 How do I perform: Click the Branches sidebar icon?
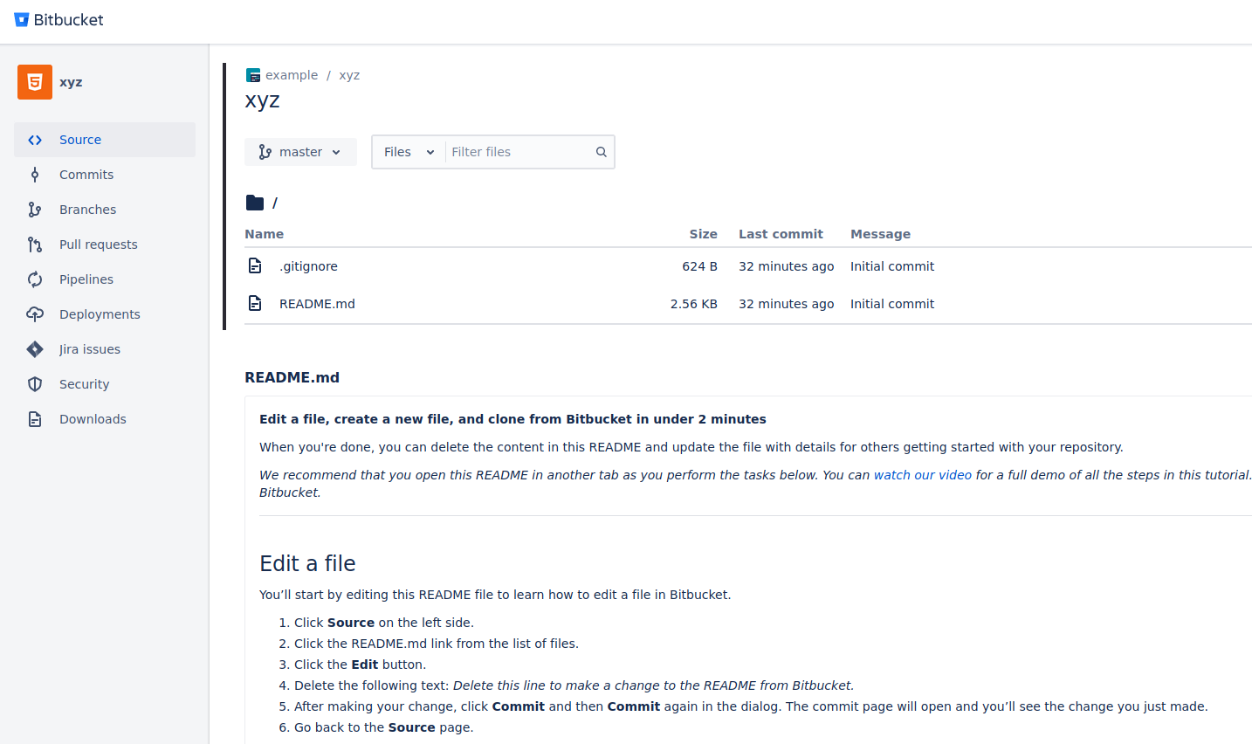tap(35, 210)
